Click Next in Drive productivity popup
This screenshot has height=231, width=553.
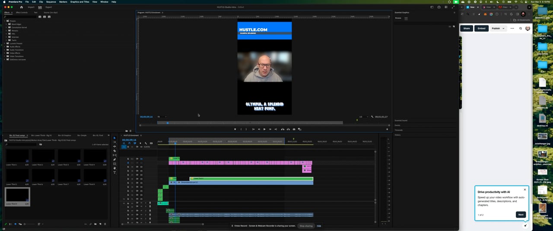pyautogui.click(x=521, y=215)
